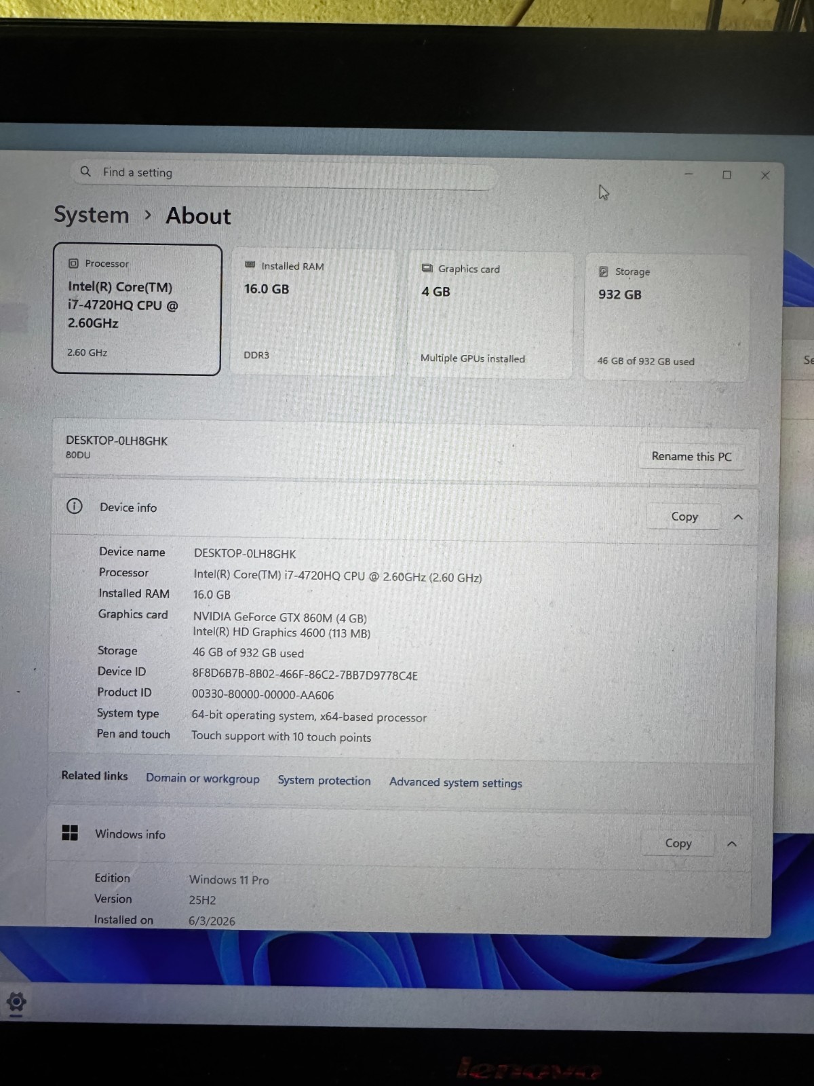Close the Settings window
Viewport: 814px width, 1086px height.
765,175
